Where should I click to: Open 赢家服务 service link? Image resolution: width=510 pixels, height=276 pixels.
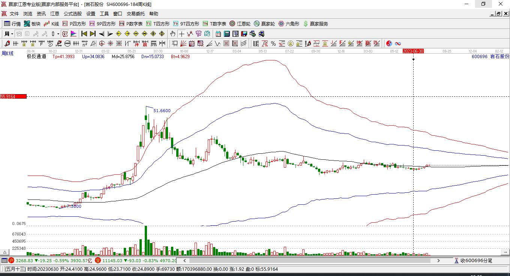coord(315,24)
